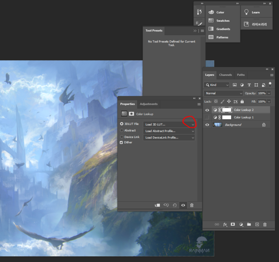Switch to the Paths tab
Viewport: 279px width, 262px height.
pos(241,75)
